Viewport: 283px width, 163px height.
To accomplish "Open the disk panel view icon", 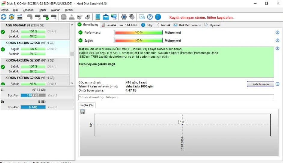I will tap(20, 17).
